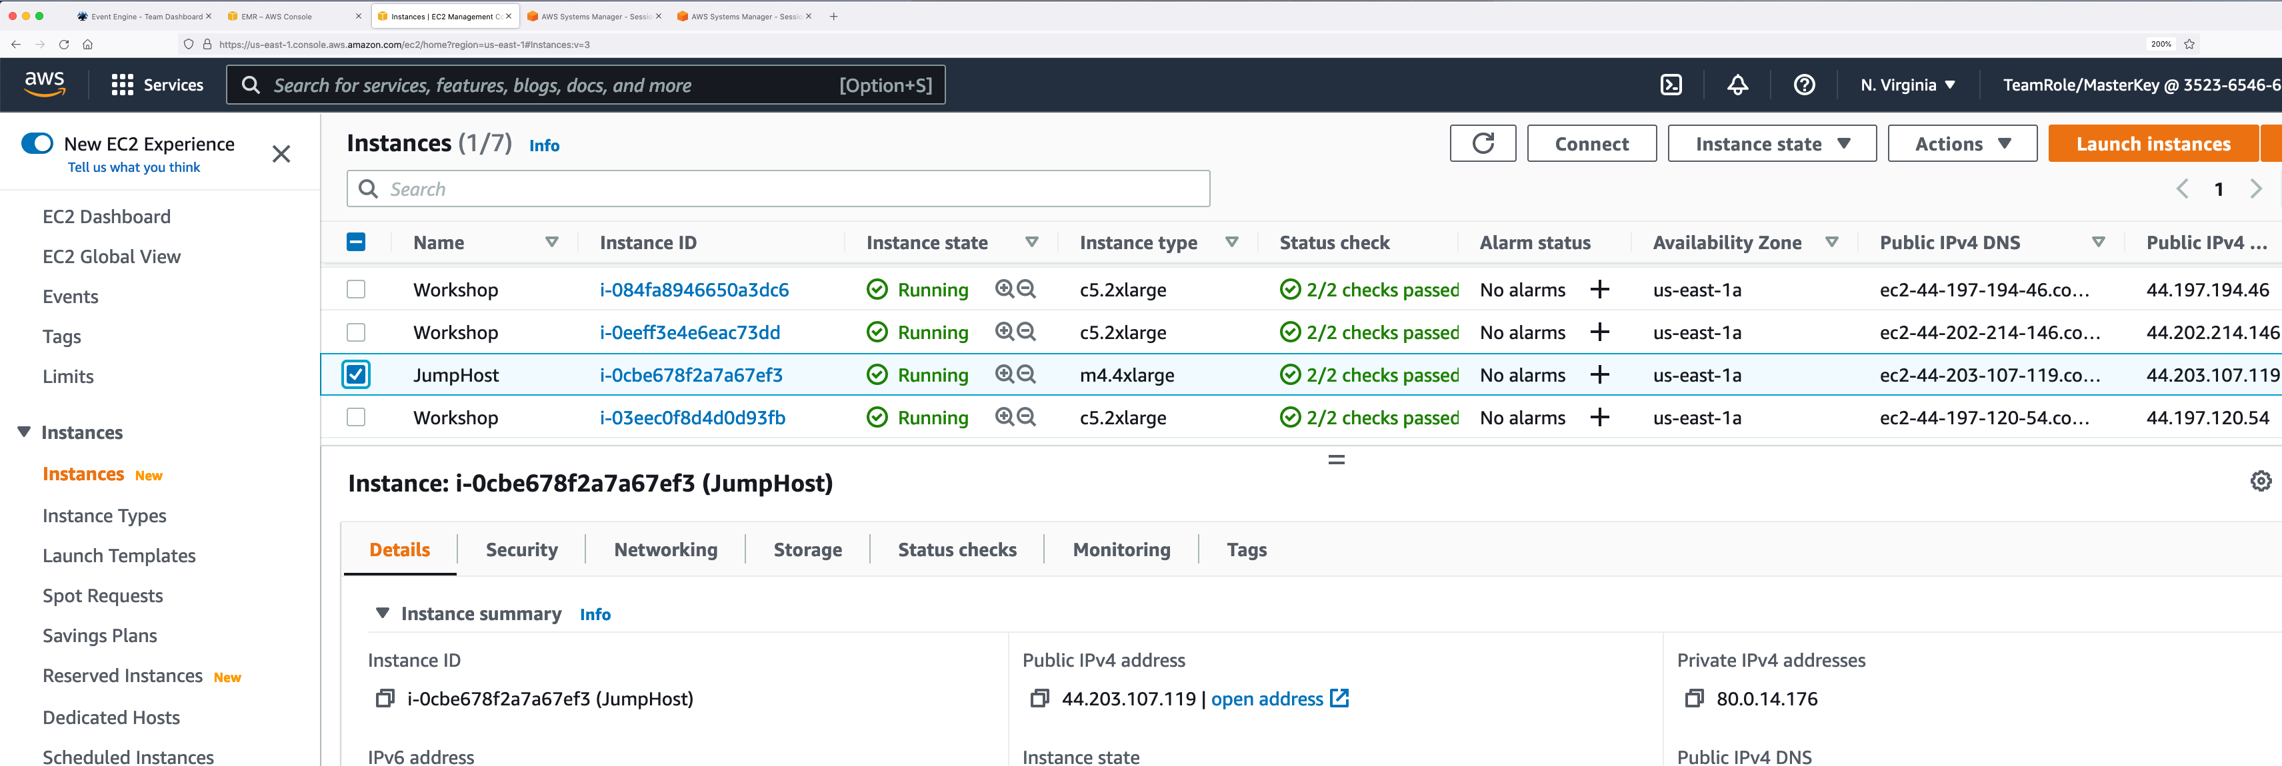The height and width of the screenshot is (766, 2282).
Task: Open the CloudShell icon in top bar
Action: tap(1671, 85)
